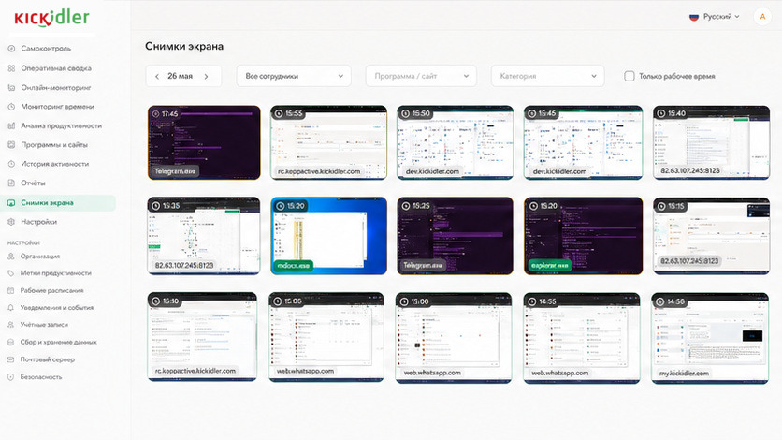The width and height of the screenshot is (782, 440).
Task: Click the История активности icon
Action: point(11,164)
